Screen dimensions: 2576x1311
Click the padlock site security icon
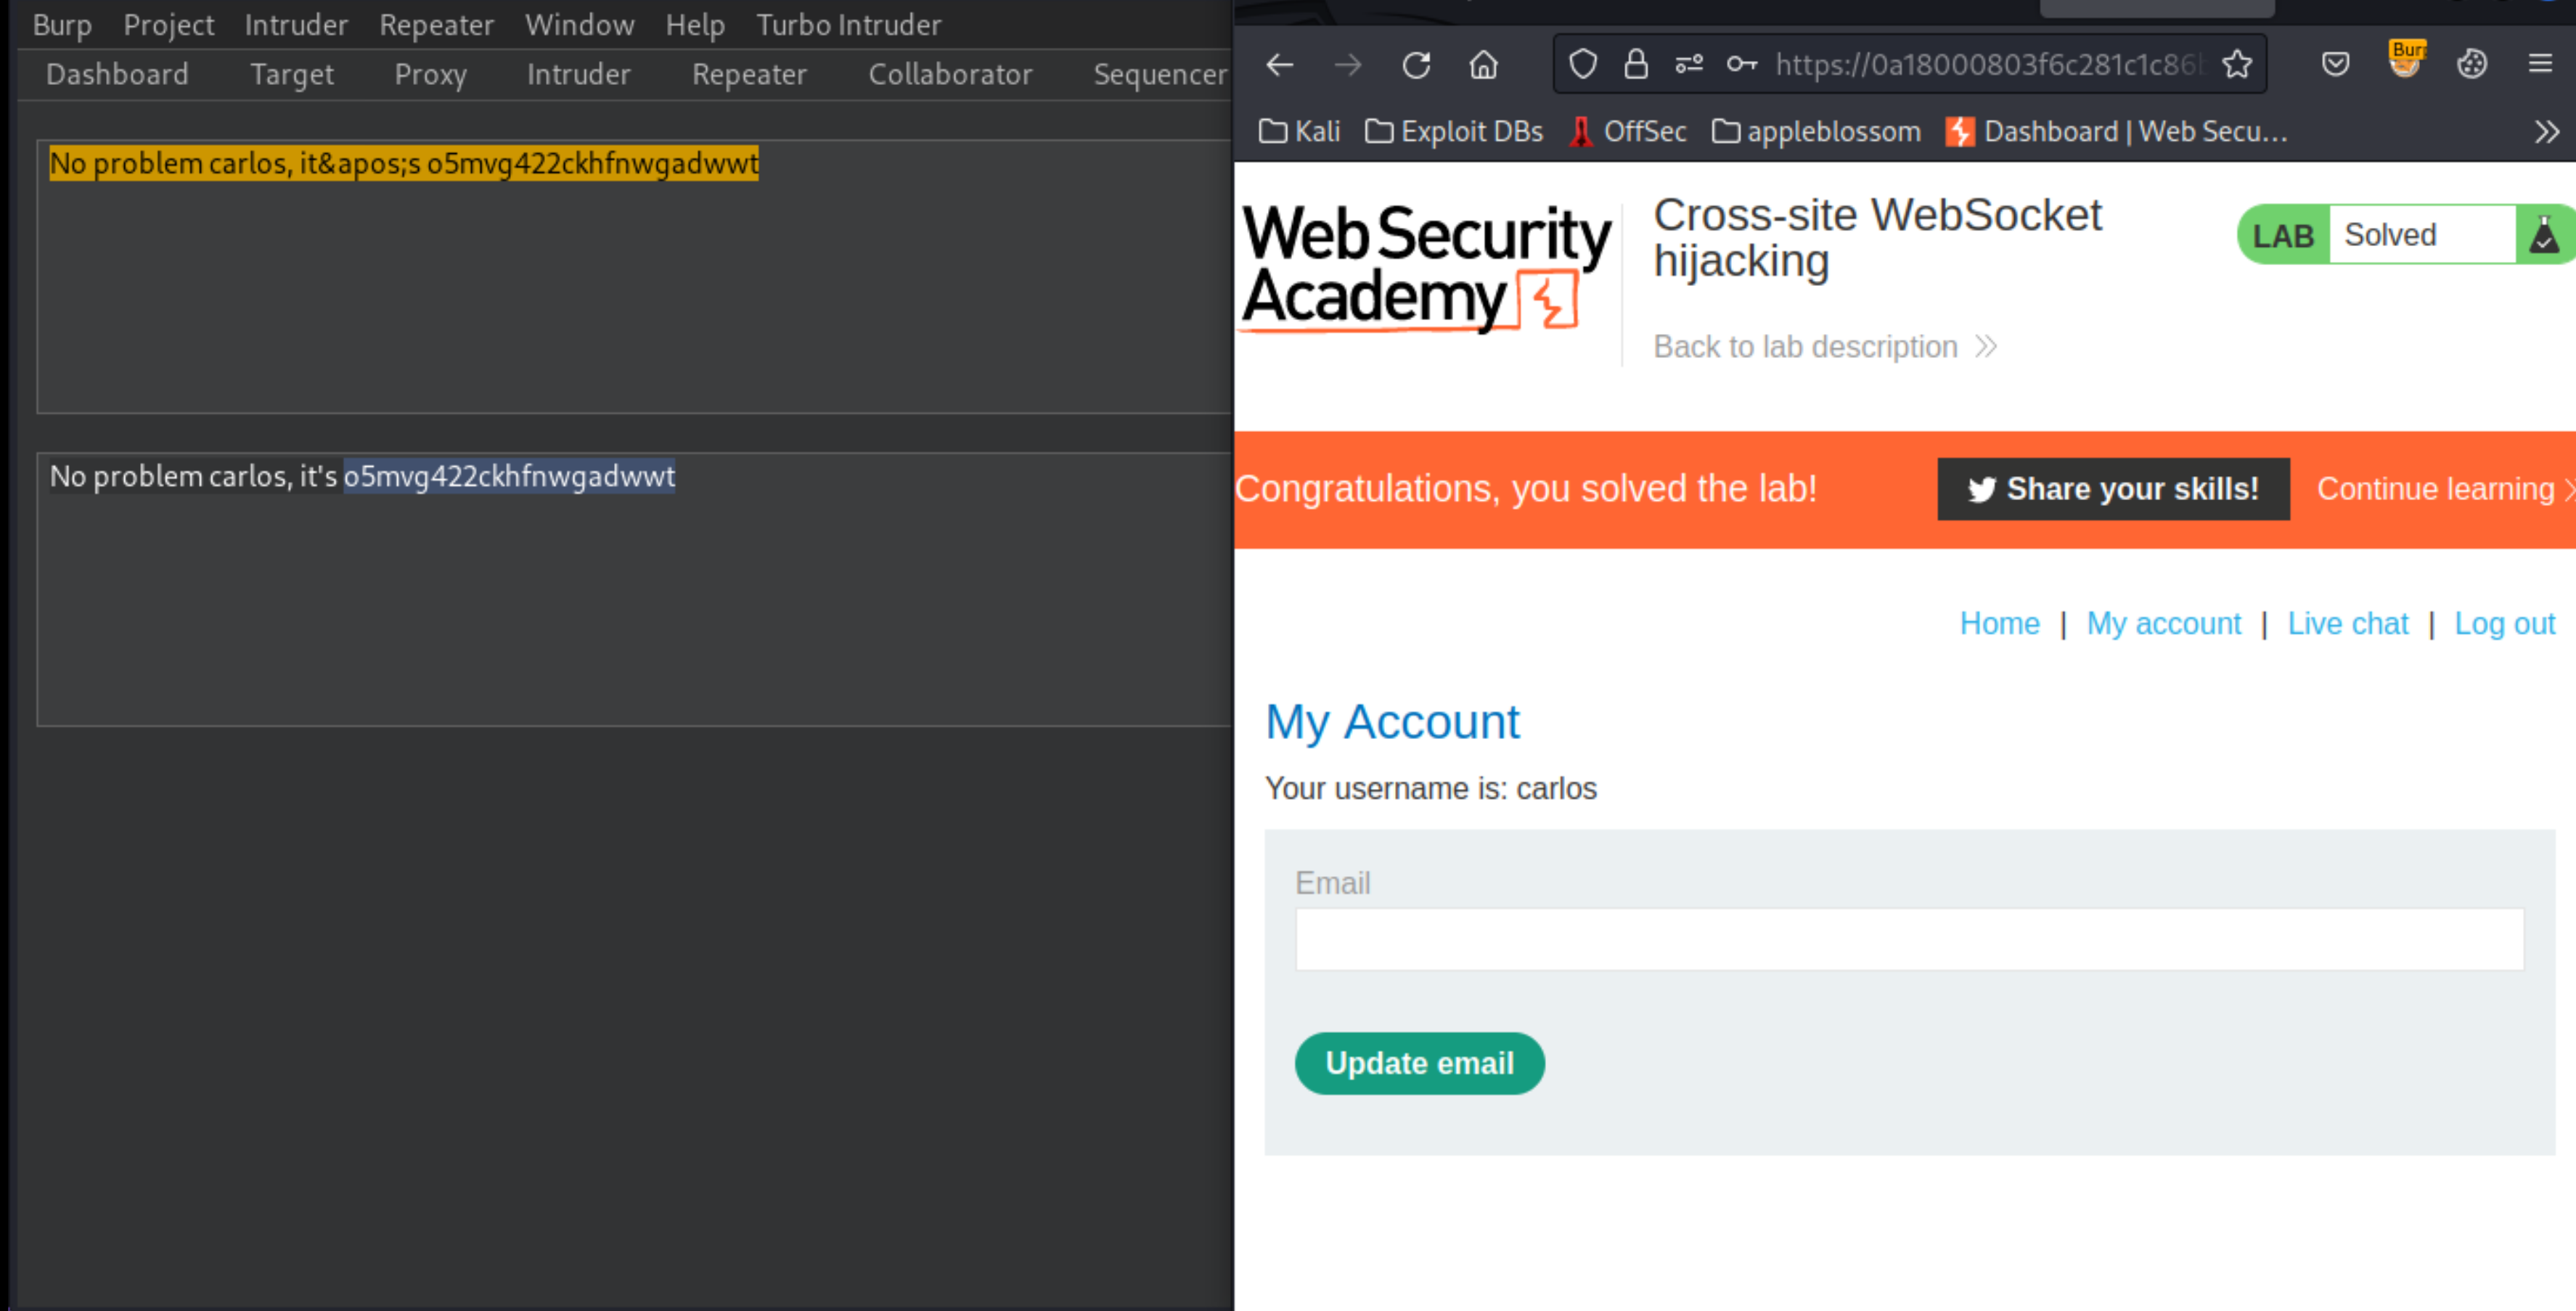(x=1636, y=64)
